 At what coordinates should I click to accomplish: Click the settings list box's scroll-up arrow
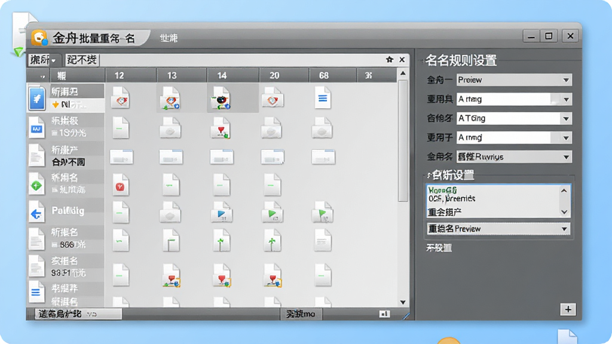pyautogui.click(x=564, y=191)
